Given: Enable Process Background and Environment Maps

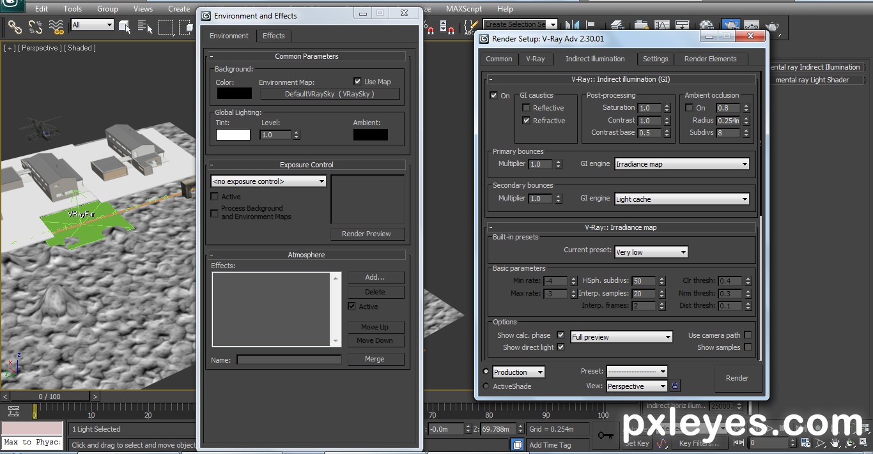Looking at the screenshot, I should click(215, 213).
